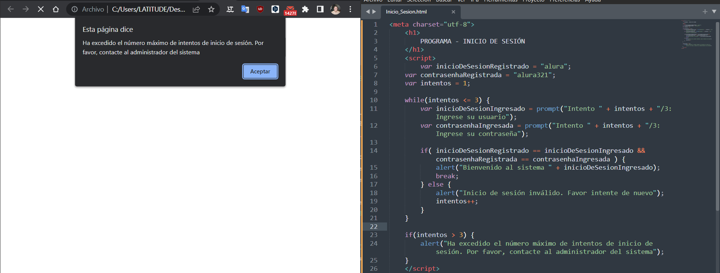Click the 'Ingrese su usuario' string
Image resolution: width=720 pixels, height=273 pixels.
coord(472,117)
